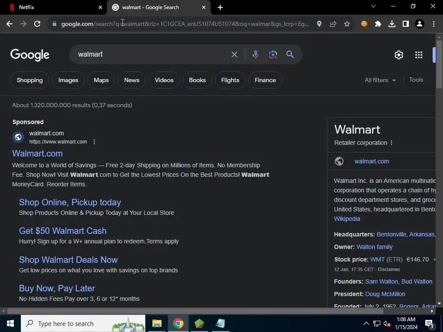Open the notepad taskbar app
The height and width of the screenshot is (332, 443).
coord(220,323)
